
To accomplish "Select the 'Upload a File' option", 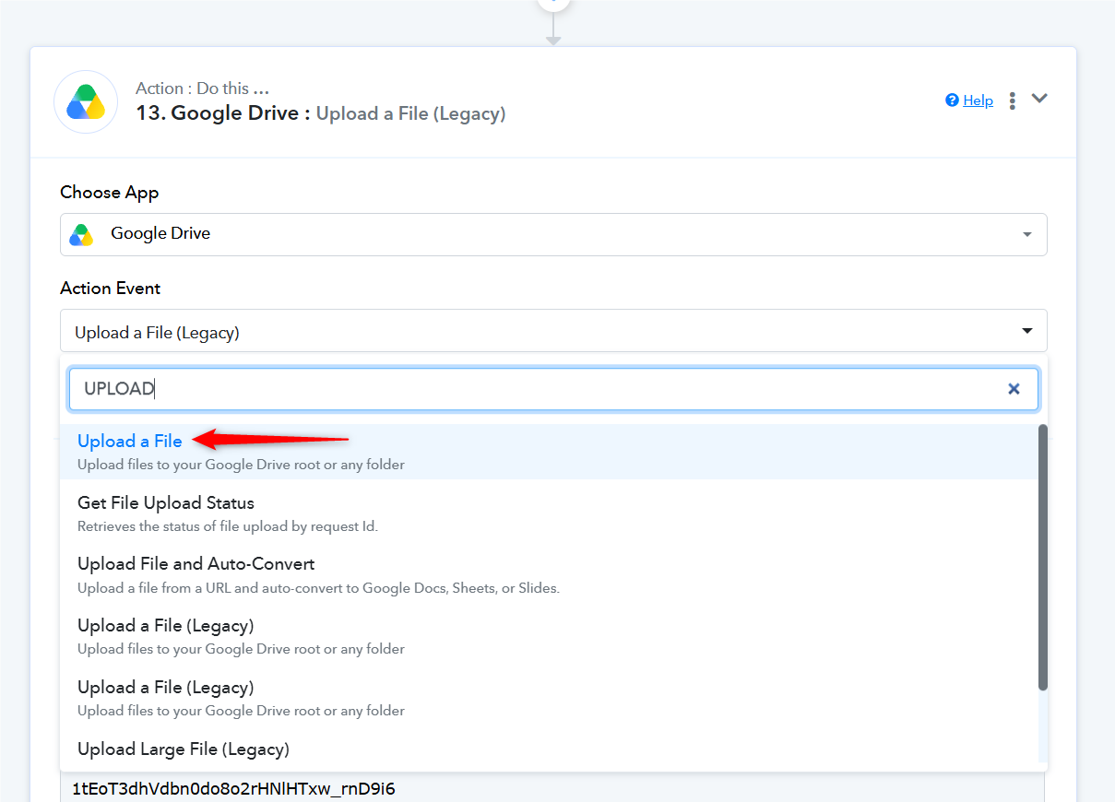I will 549,452.
